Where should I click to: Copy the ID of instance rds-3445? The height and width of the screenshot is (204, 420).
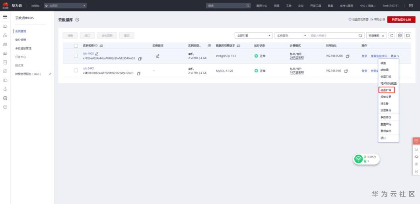coord(138,73)
